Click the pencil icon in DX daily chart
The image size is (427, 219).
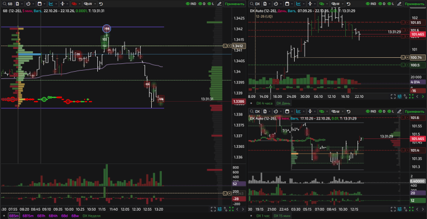[x=399, y=4]
